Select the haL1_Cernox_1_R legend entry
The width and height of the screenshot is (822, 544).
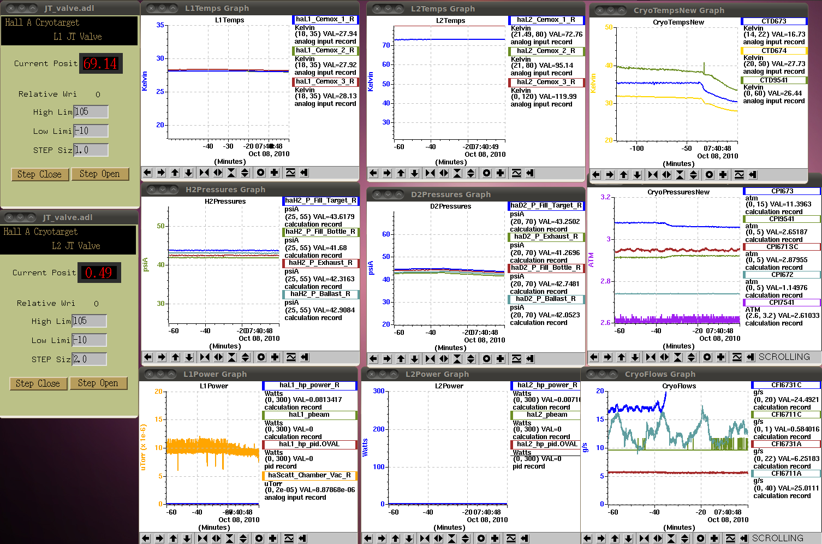pyautogui.click(x=325, y=20)
